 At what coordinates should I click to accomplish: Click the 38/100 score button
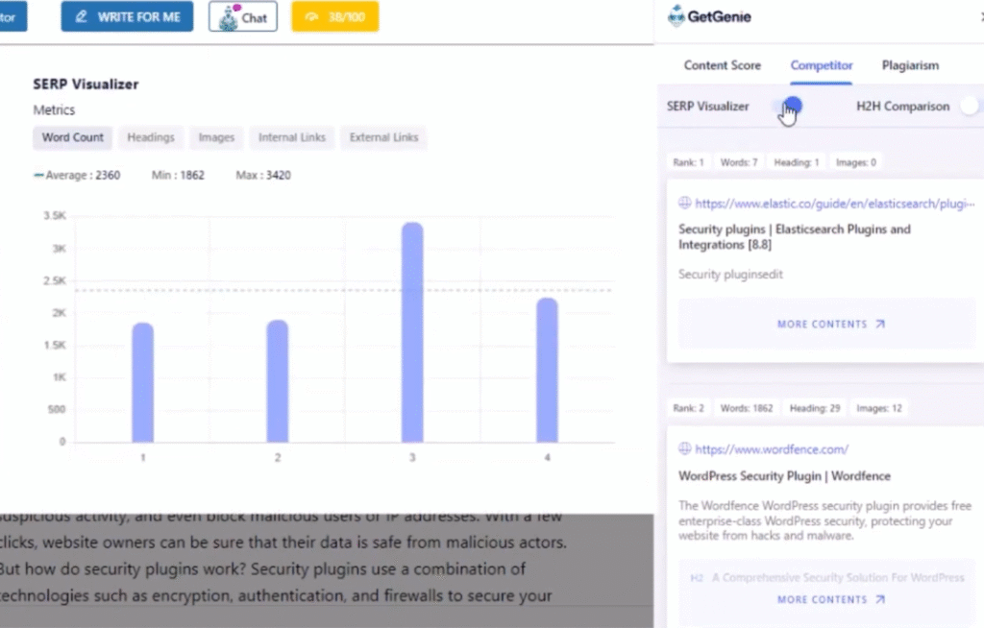[x=335, y=17]
